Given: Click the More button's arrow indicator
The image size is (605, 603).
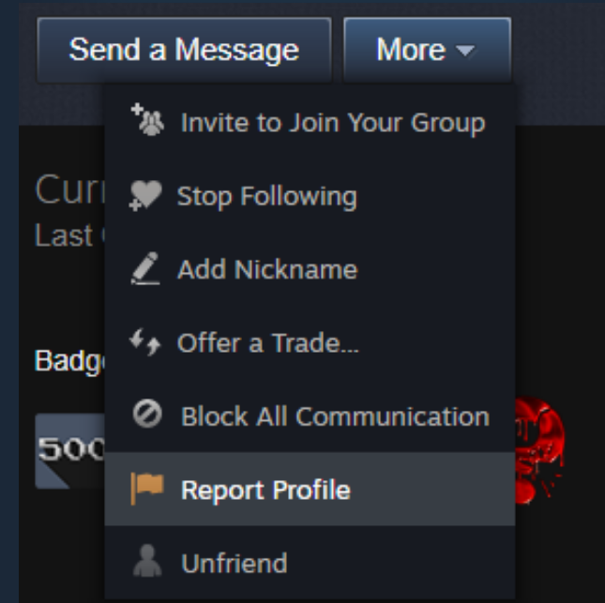Looking at the screenshot, I should point(465,51).
